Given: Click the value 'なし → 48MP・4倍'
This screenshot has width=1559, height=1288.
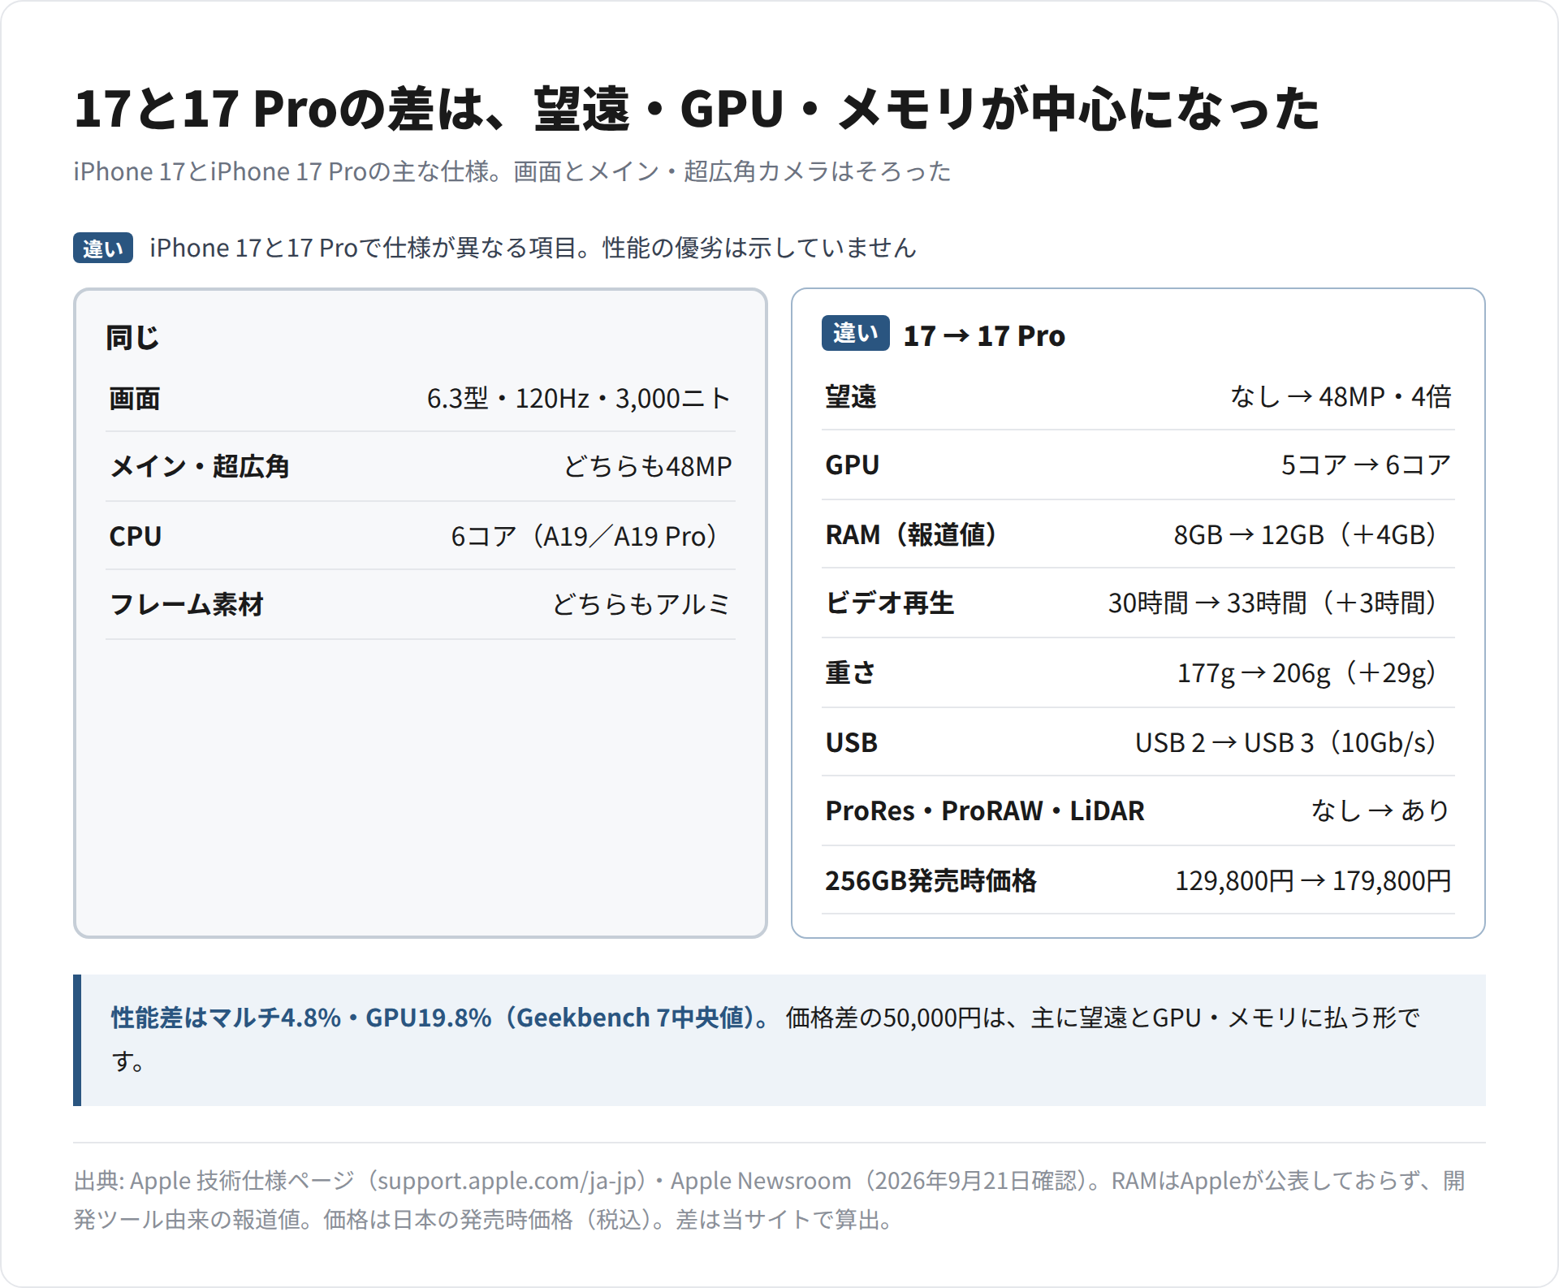Looking at the screenshot, I should 1341,397.
